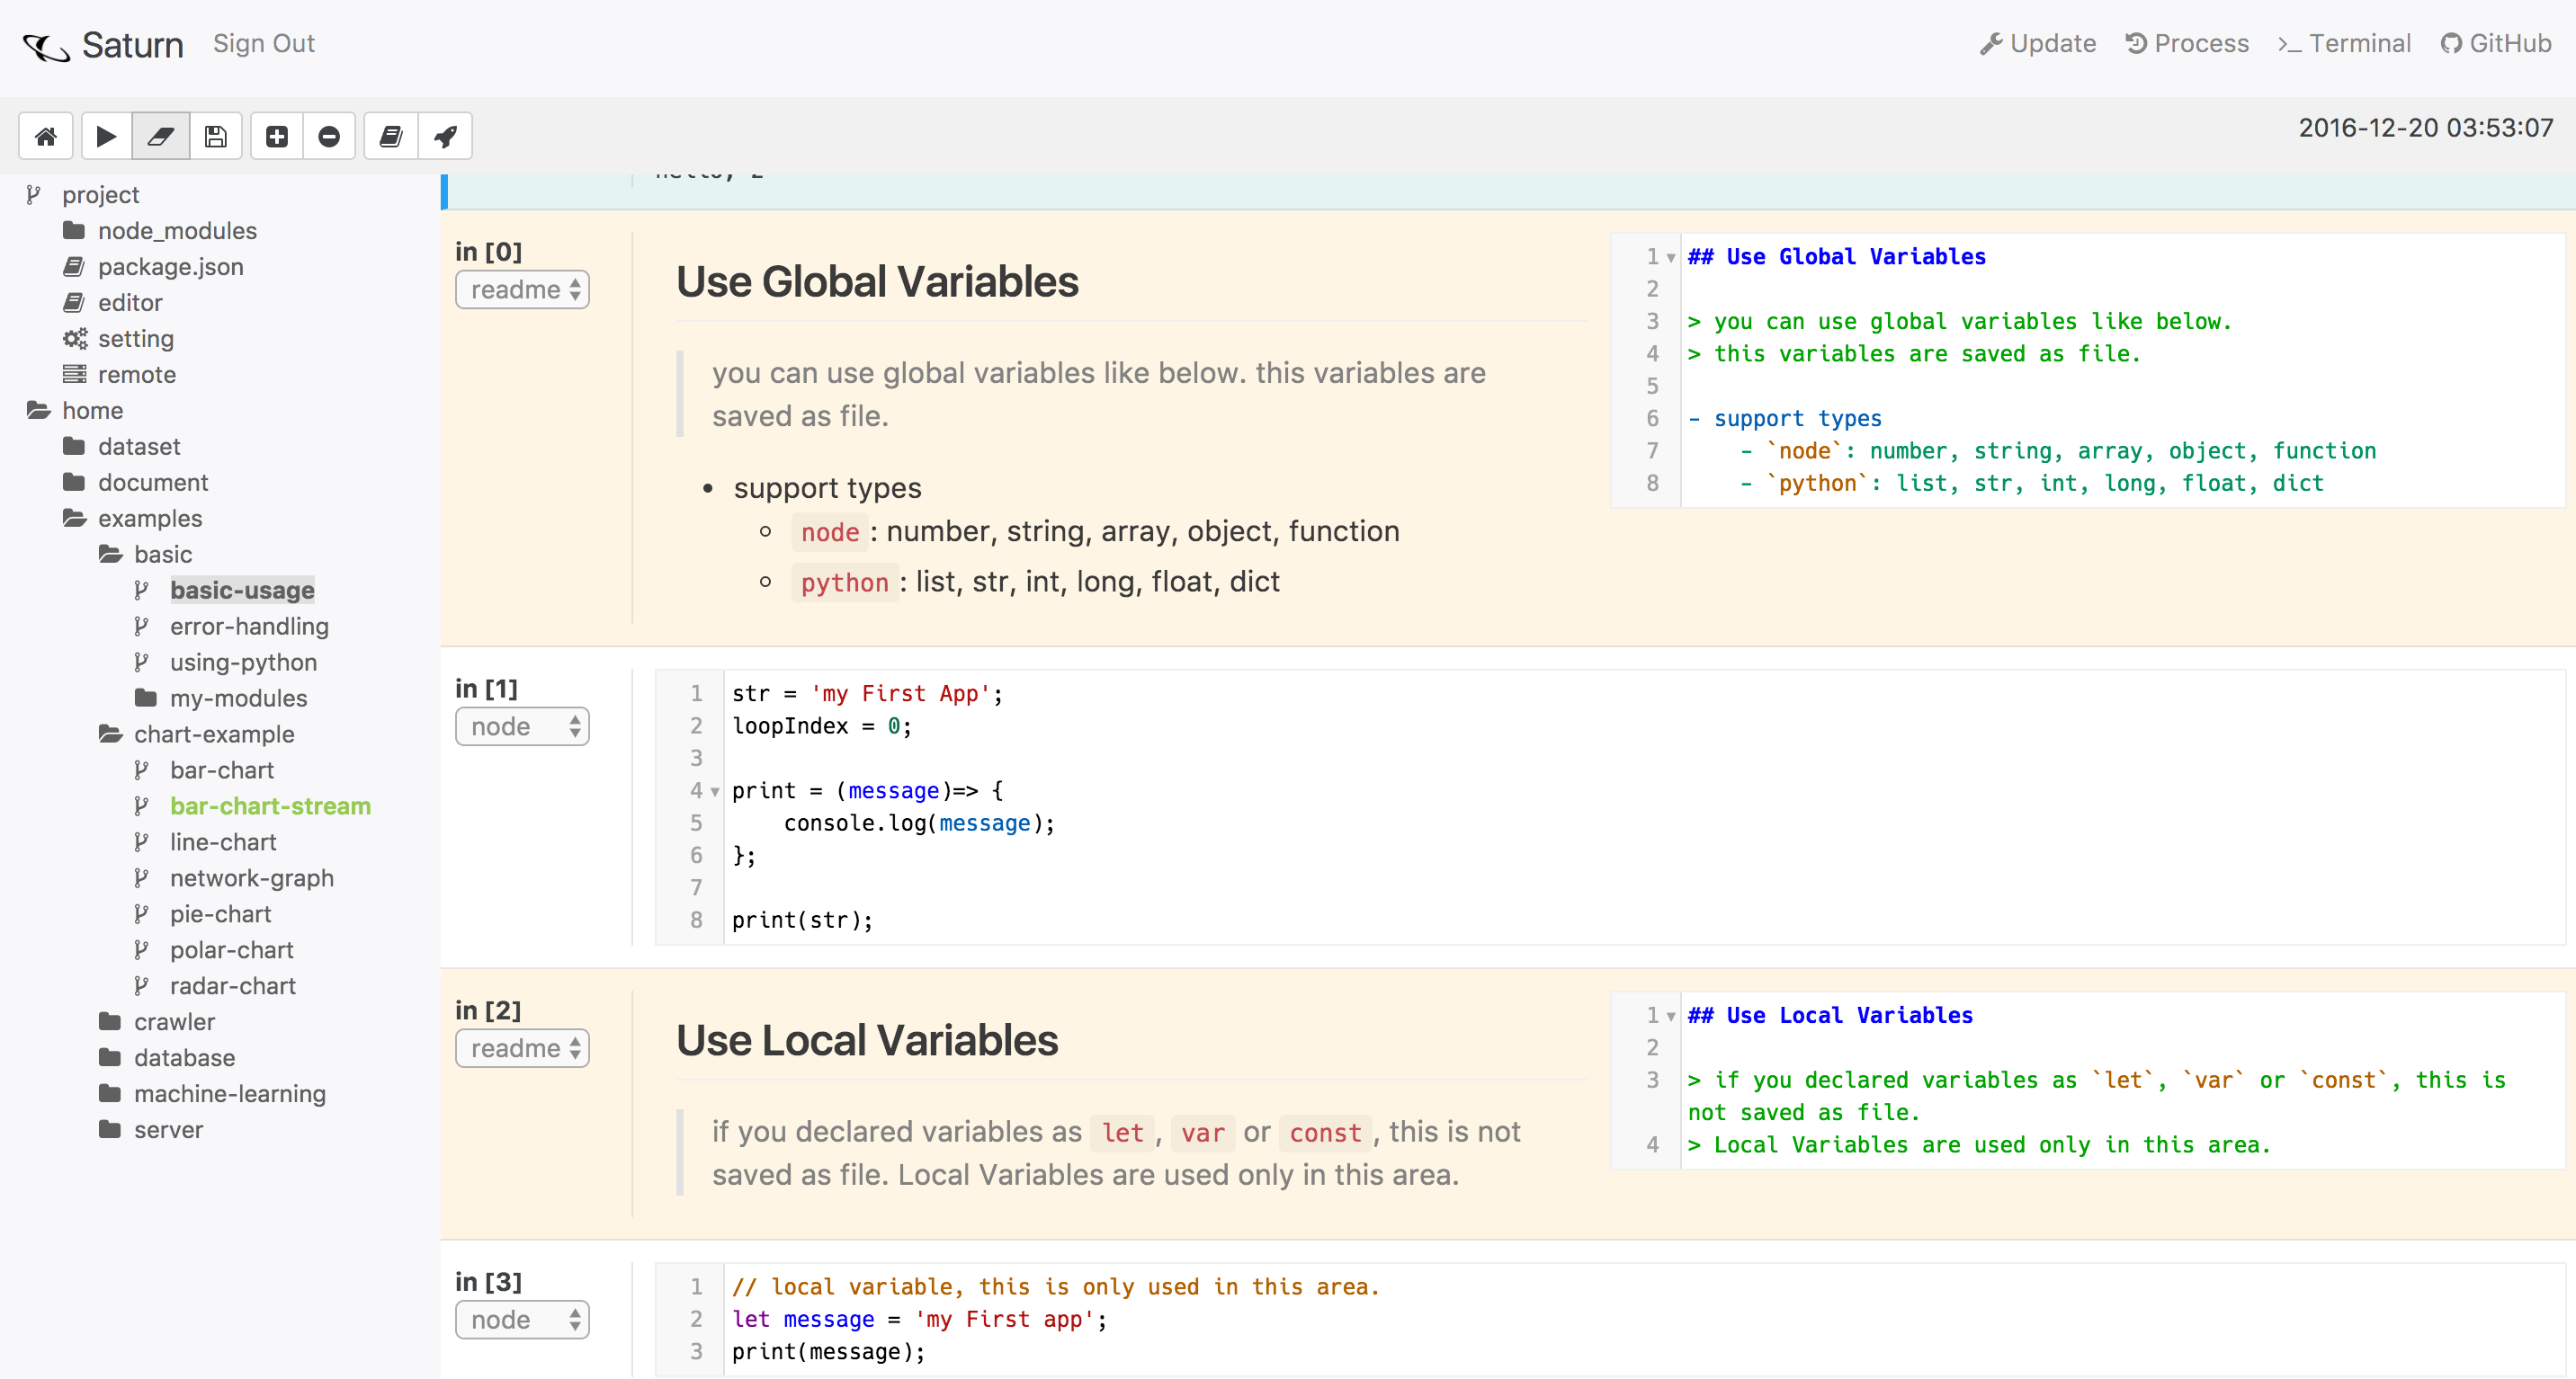Click the eraser clear-output icon
This screenshot has width=2576, height=1379.
161,136
